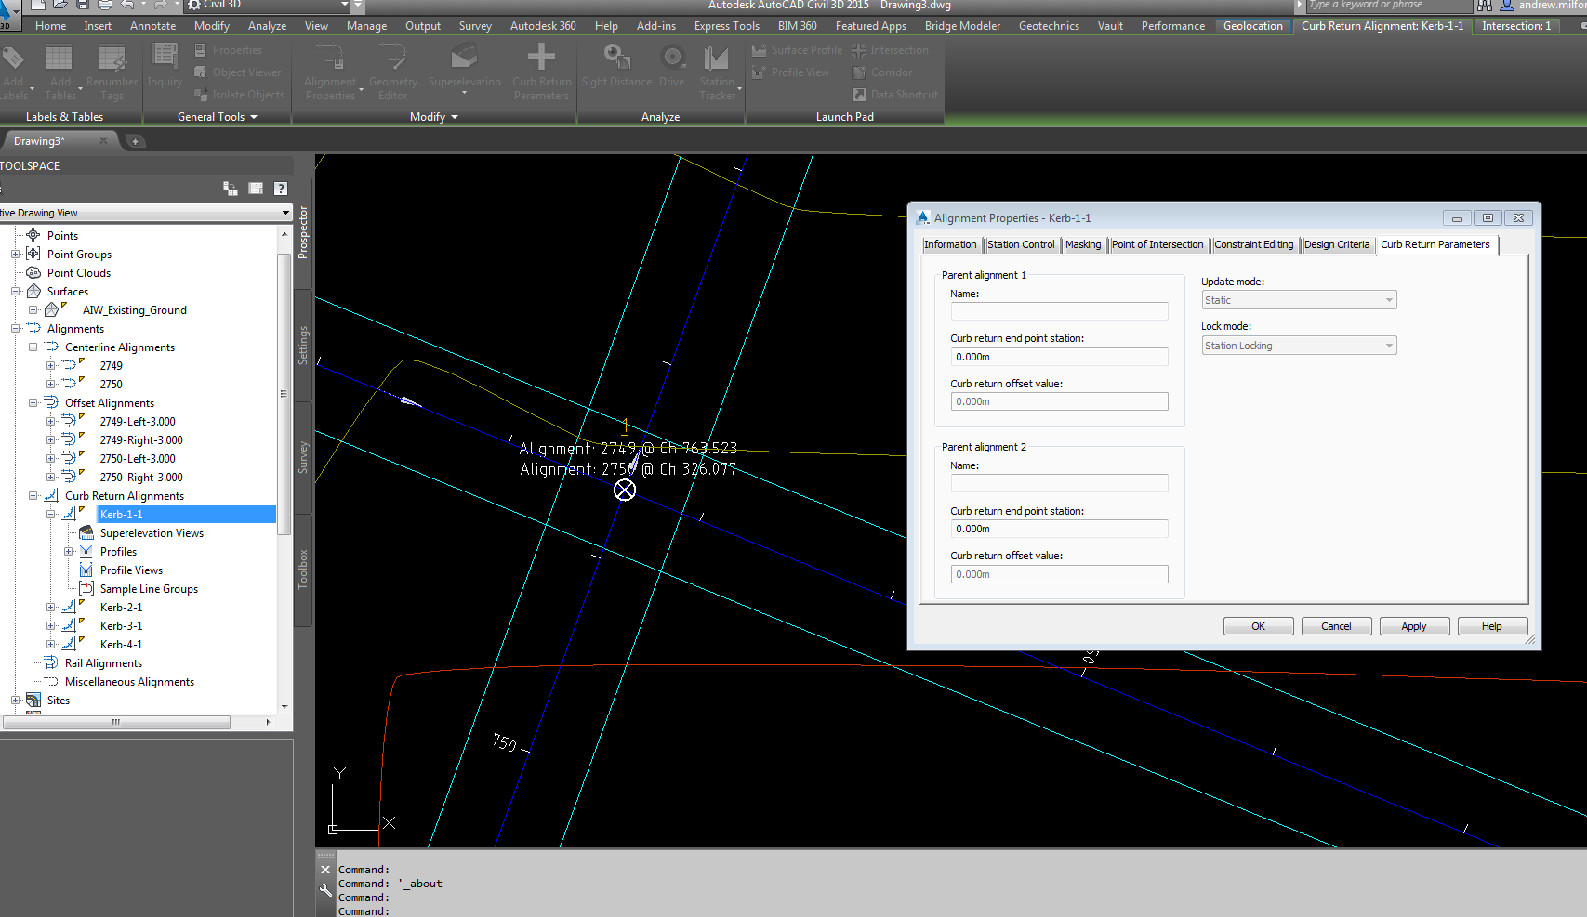
Task: Expand the Modify ribbon panel dropdown
Action: [x=434, y=117]
